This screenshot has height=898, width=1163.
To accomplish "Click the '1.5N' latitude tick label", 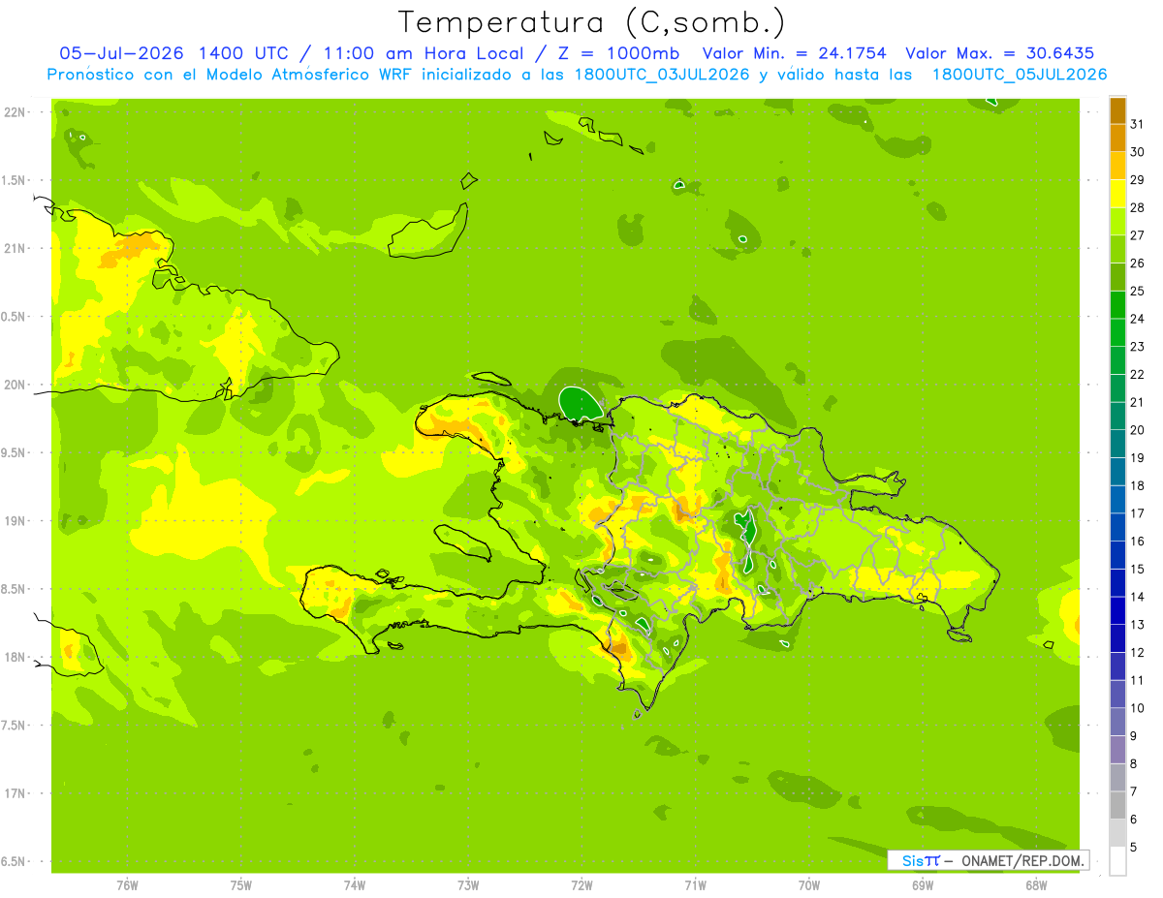I will (15, 180).
